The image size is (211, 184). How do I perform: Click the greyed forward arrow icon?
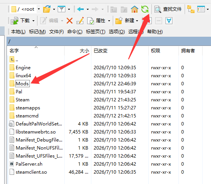coord(95,9)
